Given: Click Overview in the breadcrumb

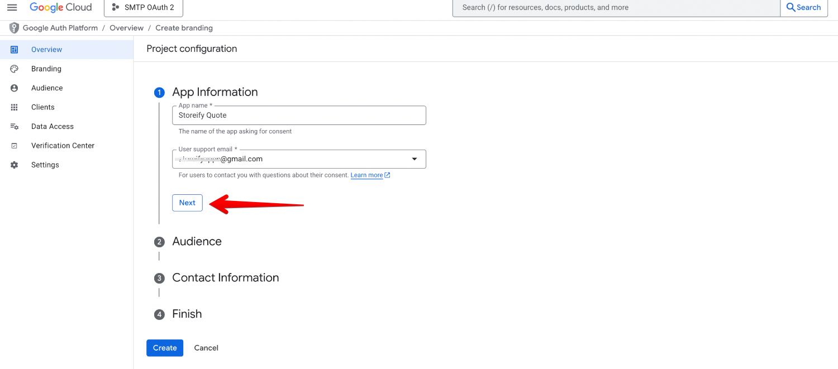Looking at the screenshot, I should pyautogui.click(x=126, y=28).
